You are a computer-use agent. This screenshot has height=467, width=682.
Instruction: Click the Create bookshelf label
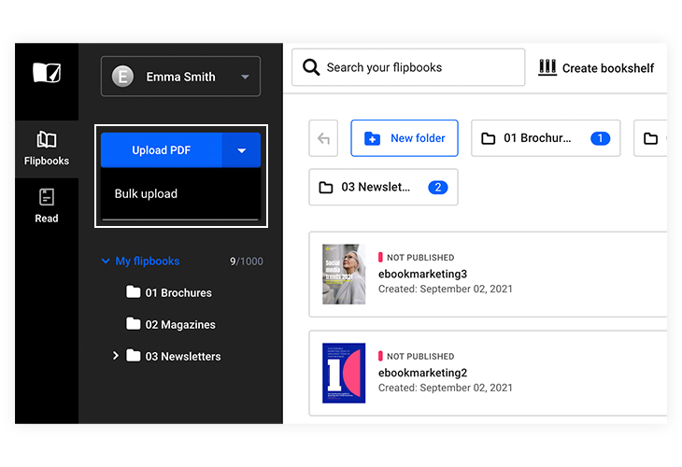click(607, 68)
